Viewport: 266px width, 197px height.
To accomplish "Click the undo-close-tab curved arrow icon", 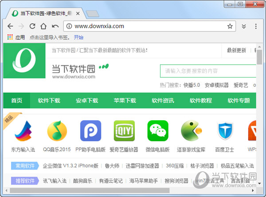I will pos(55,26).
